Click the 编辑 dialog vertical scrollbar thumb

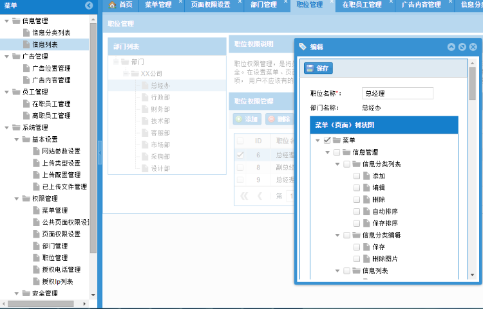coord(472,84)
